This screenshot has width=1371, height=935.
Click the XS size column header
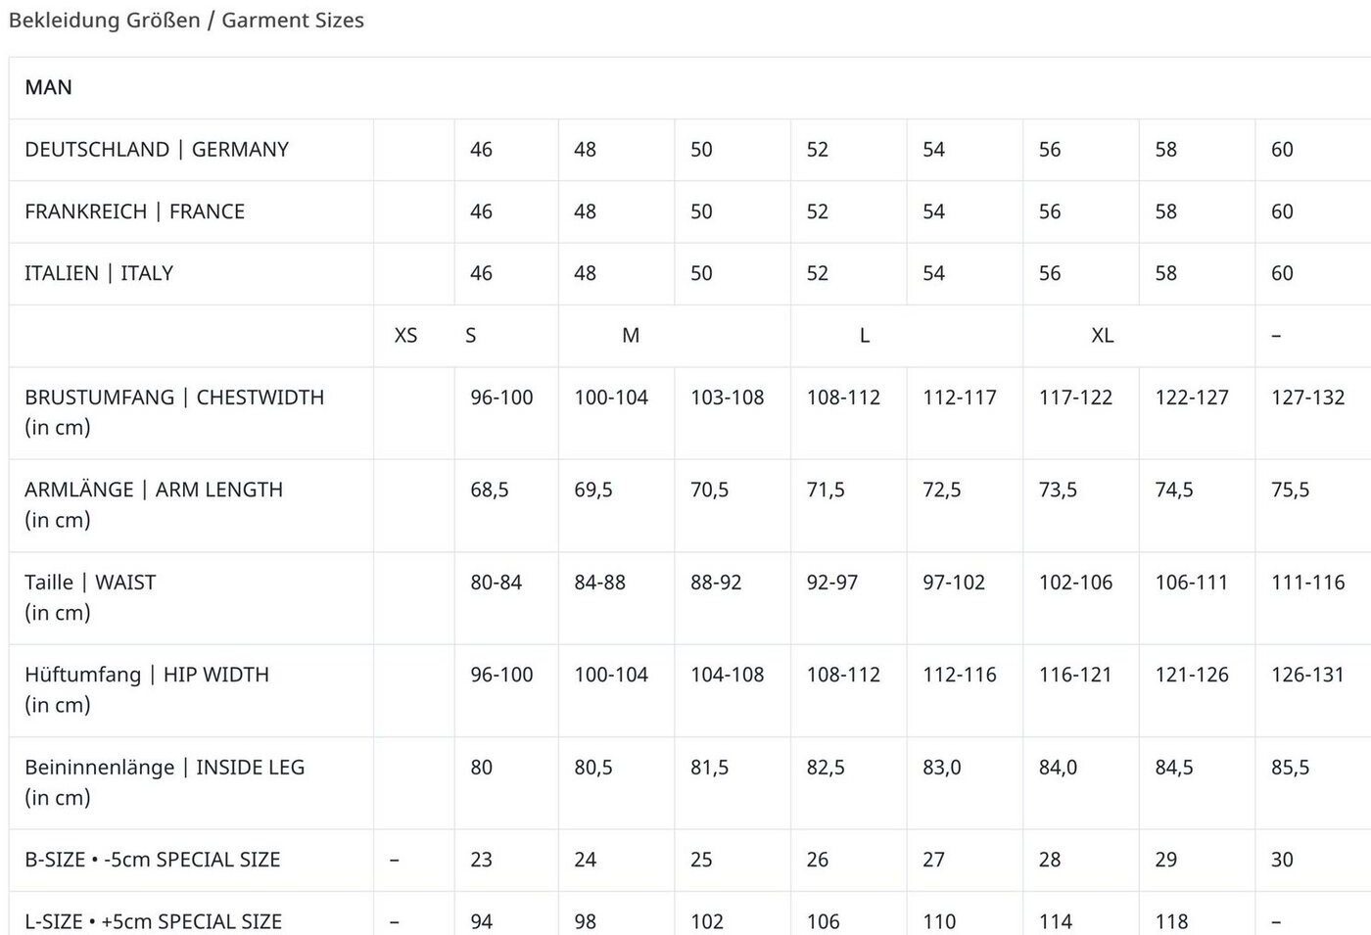tap(405, 336)
